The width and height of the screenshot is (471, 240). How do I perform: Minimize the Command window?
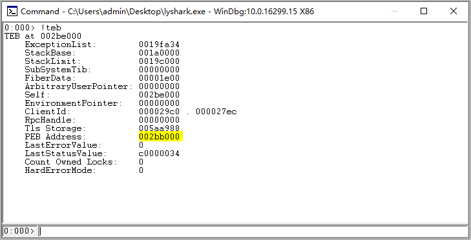[395, 12]
